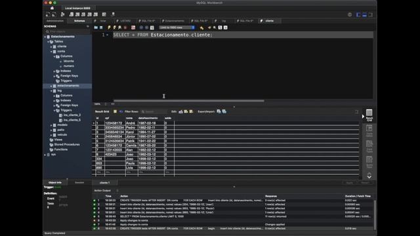Go to the Workbench home screen icon
This screenshot has height=236, width=420.
click(x=52, y=8)
